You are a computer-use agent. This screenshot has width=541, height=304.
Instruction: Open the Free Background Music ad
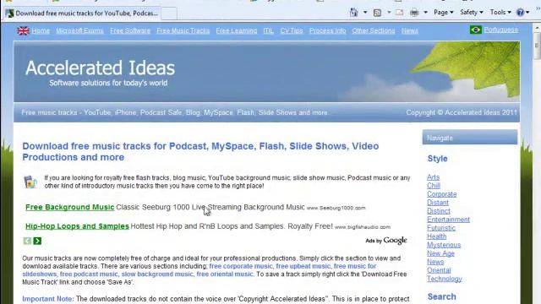(x=69, y=207)
